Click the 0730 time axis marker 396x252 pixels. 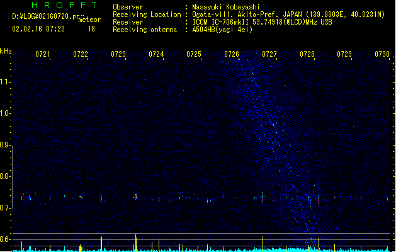tap(382, 54)
